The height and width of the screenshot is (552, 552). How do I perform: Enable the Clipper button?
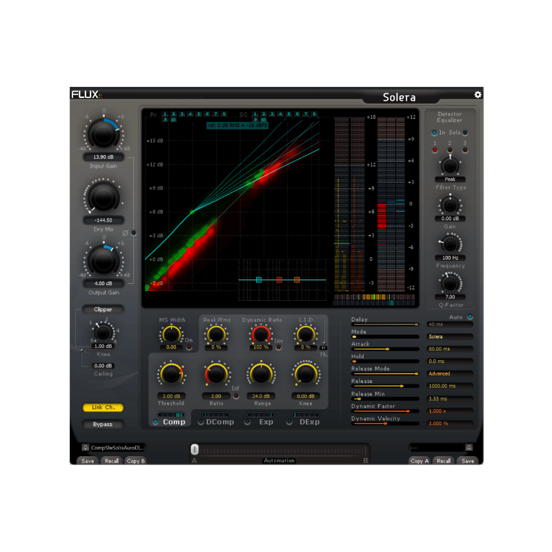103,309
